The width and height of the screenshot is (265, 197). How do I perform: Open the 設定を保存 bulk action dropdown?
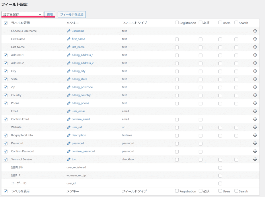pos(22,14)
